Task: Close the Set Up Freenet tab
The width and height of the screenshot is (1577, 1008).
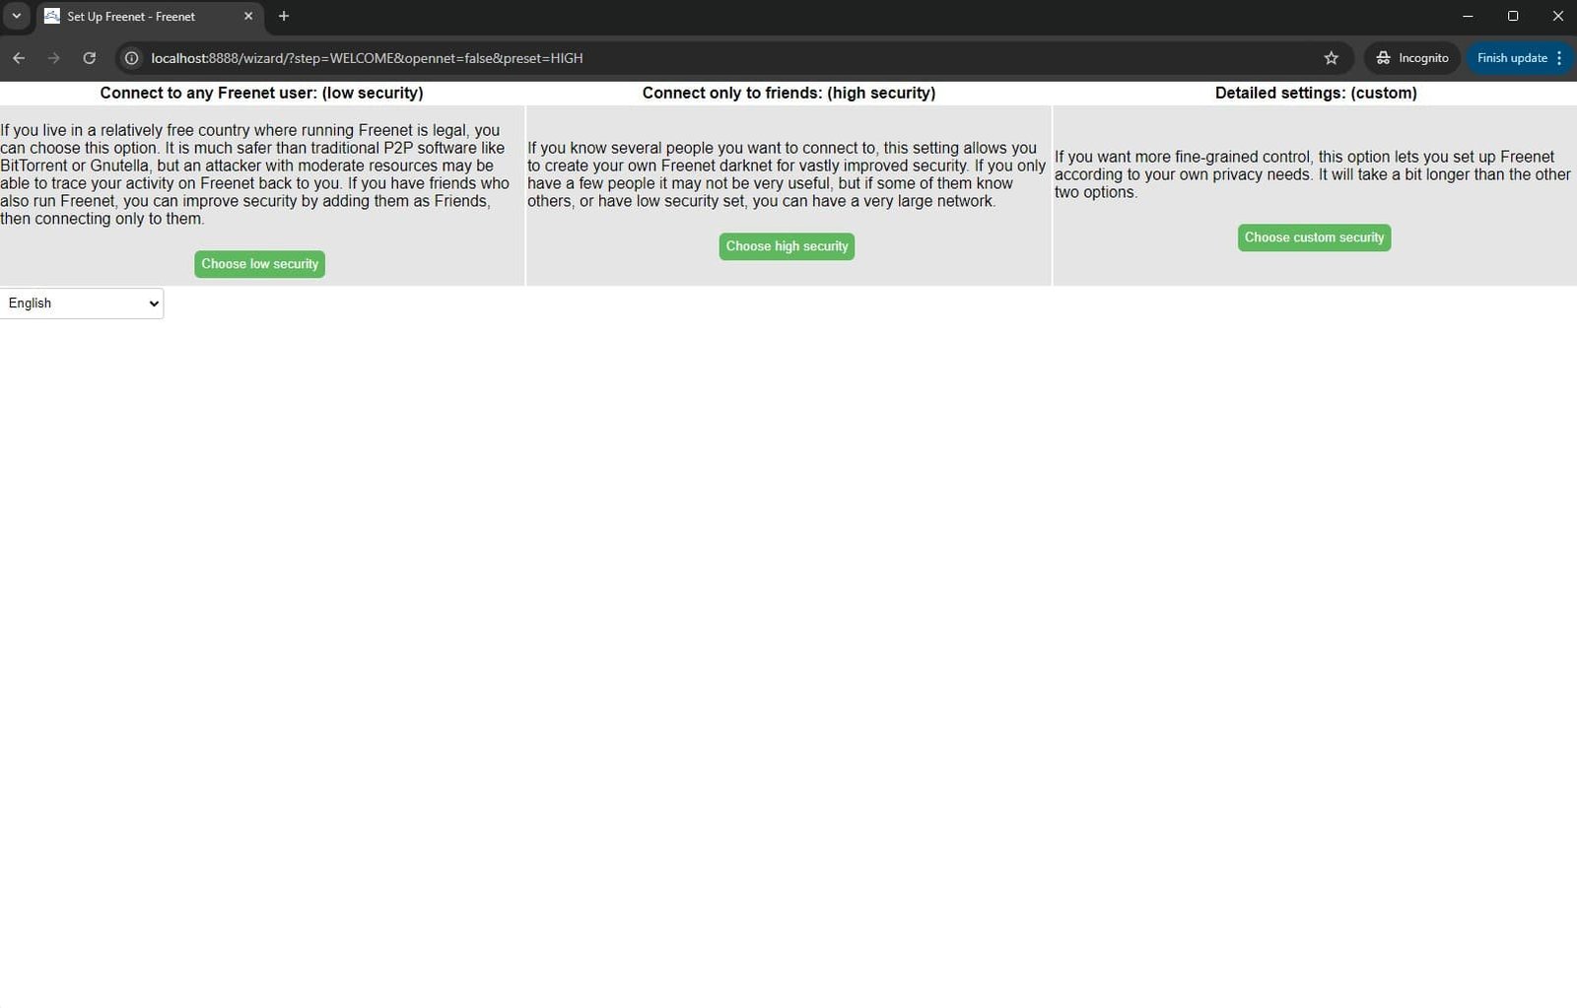Action: (248, 16)
